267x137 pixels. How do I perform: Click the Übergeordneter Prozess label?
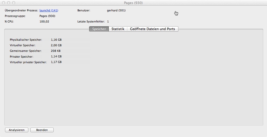click(x=22, y=10)
